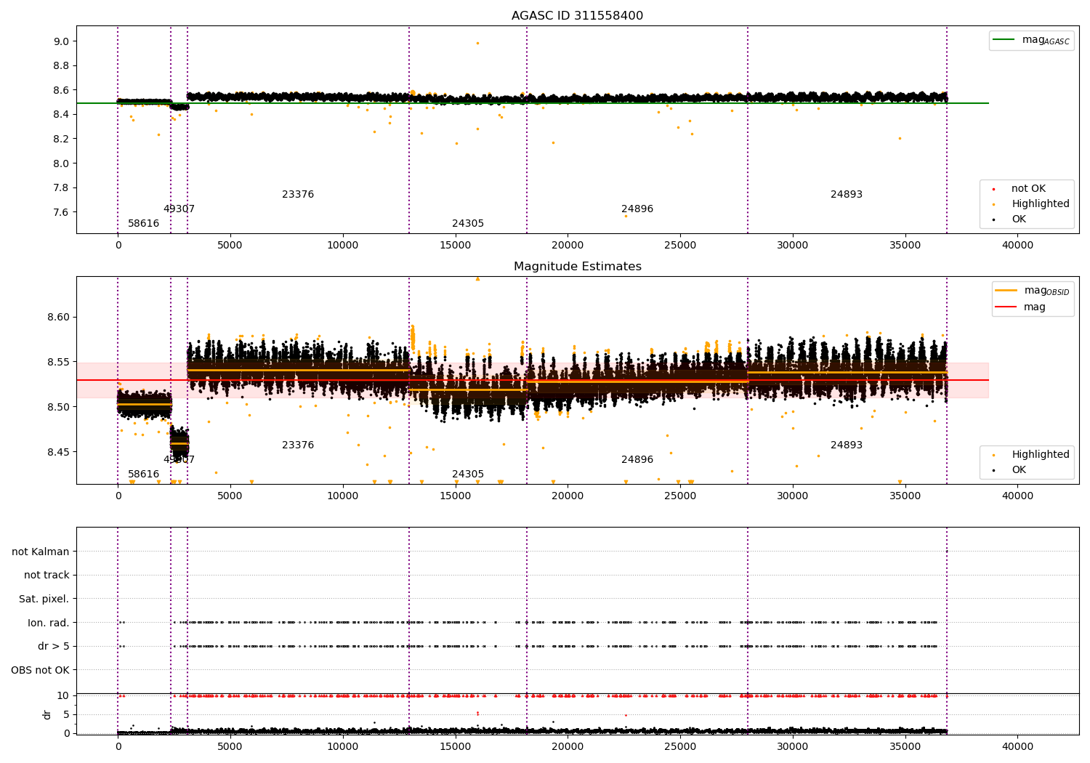Click the 'dr > 5' row label
1090x763 pixels.
point(54,646)
